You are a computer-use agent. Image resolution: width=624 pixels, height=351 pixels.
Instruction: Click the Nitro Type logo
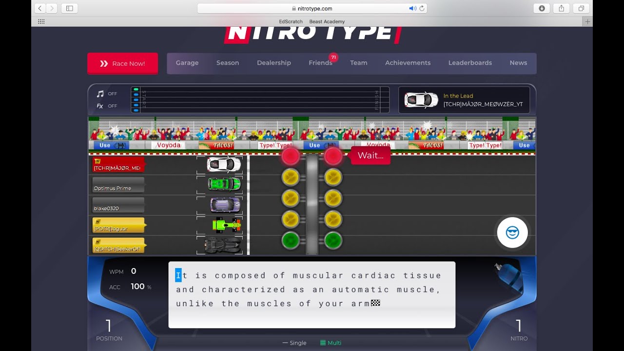[x=312, y=34]
